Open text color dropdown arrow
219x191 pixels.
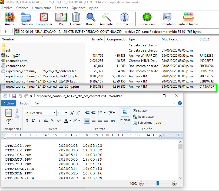70,121
